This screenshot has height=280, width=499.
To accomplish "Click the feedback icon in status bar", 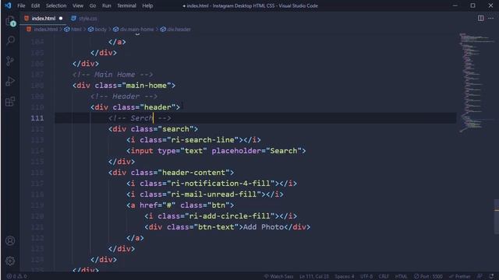I will (x=480, y=276).
